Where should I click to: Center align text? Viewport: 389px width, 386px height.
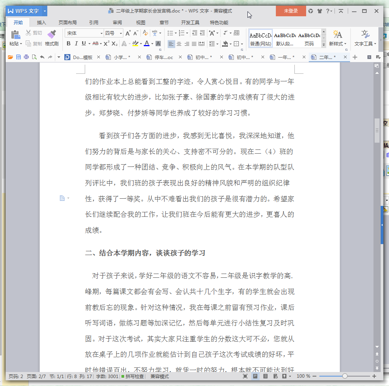[x=179, y=44]
